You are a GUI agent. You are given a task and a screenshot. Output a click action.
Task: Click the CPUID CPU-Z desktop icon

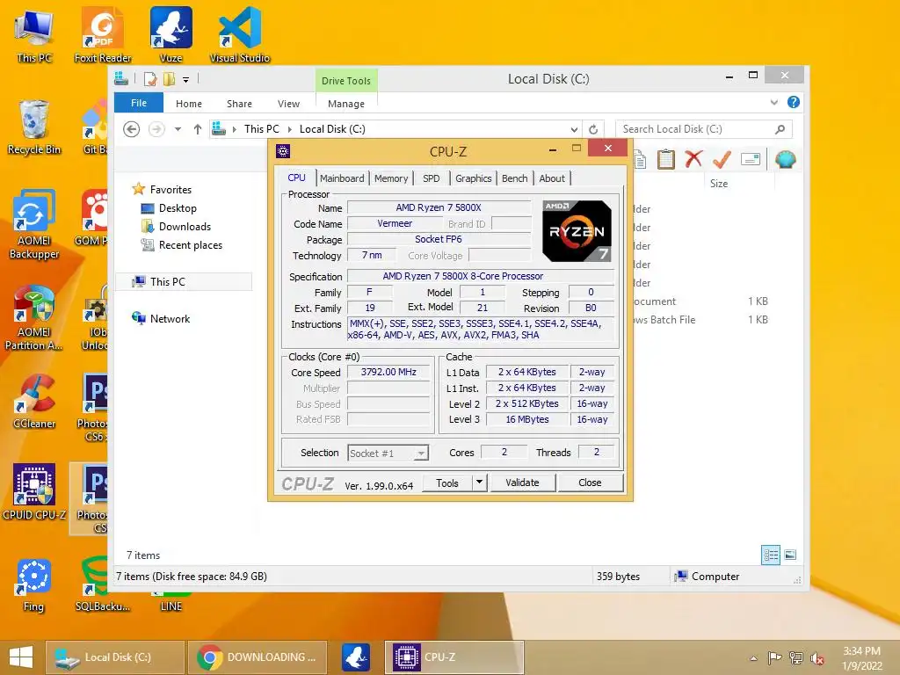tap(34, 492)
